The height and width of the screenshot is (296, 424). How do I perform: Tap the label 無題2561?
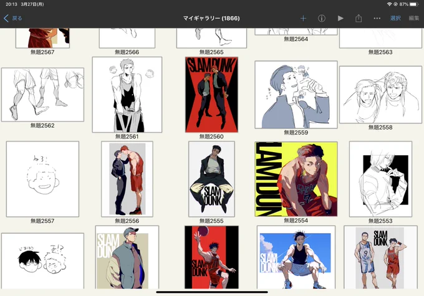click(x=127, y=136)
